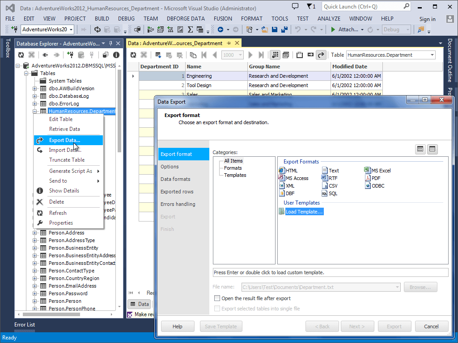Image resolution: width=458 pixels, height=343 pixels.
Task: Open page size 1000 dropdown
Action: pos(240,55)
